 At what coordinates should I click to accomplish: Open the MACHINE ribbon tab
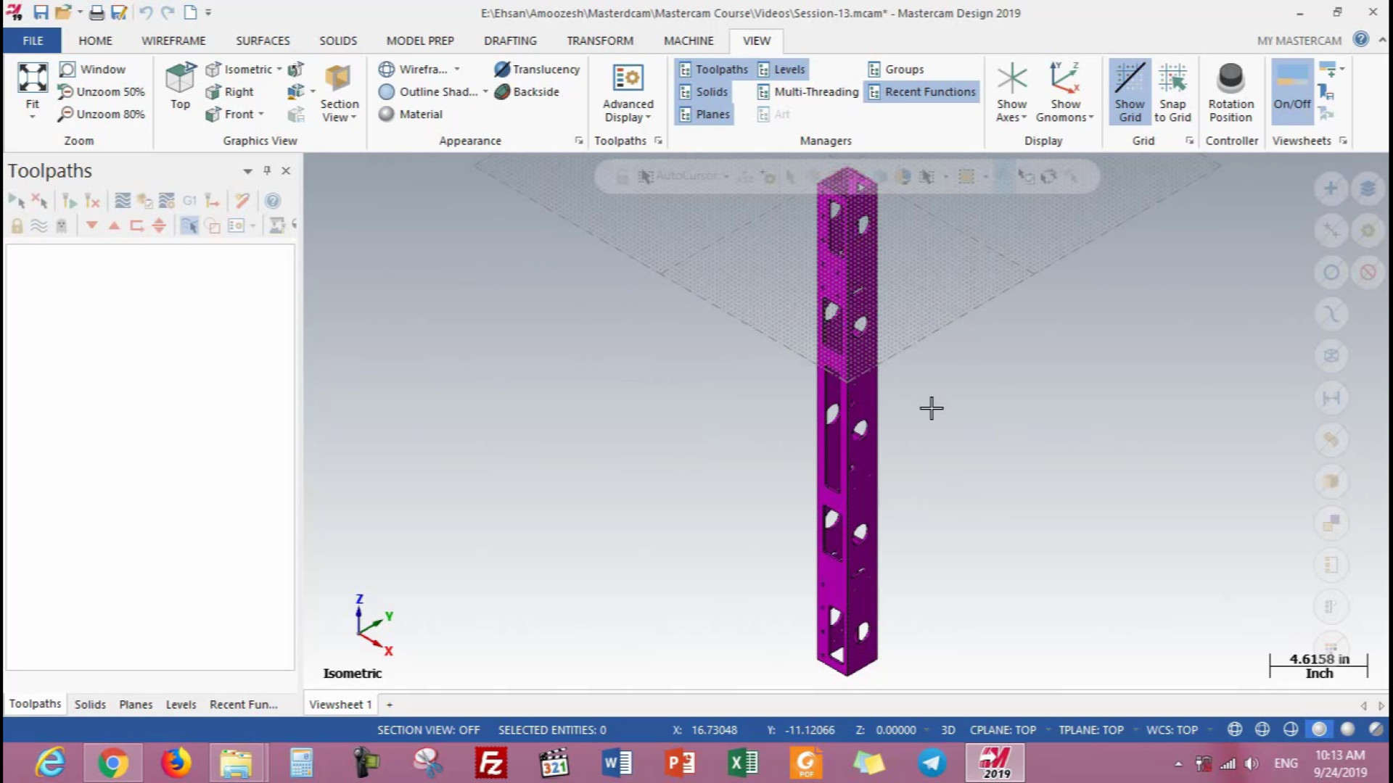[689, 41]
